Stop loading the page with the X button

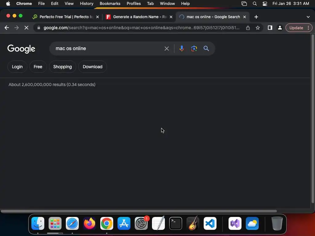click(26, 28)
